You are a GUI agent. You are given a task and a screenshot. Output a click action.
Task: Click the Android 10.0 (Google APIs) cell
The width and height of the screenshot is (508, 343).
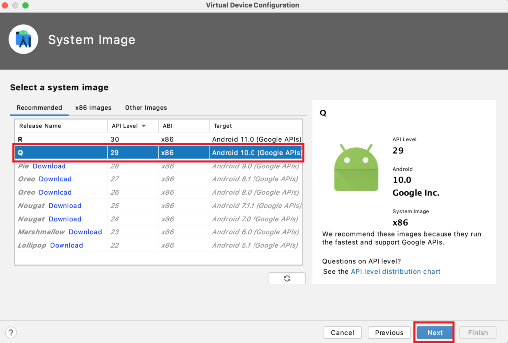256,152
